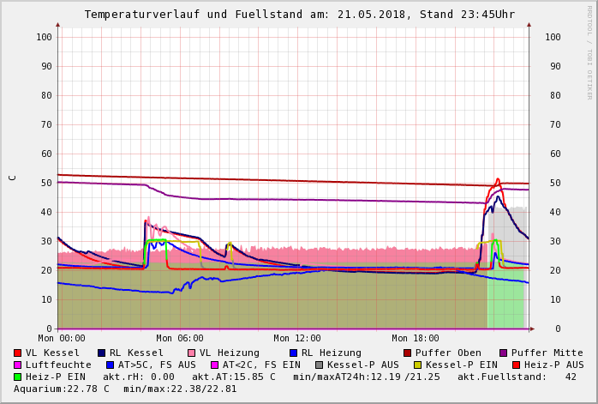Click the Mon 12:00 time axis label
The height and width of the screenshot is (404, 598).
point(297,339)
